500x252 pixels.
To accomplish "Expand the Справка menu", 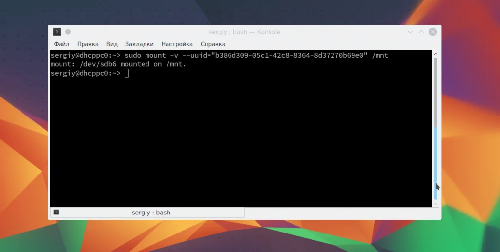I will 213,44.
